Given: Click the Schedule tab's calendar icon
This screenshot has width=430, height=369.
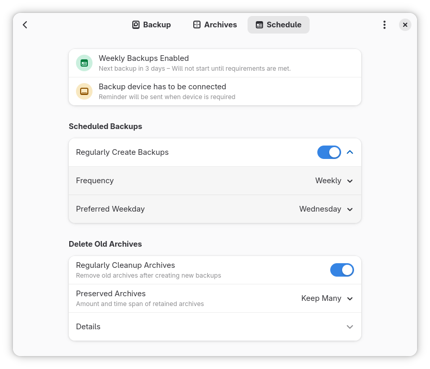Looking at the screenshot, I should pos(259,25).
